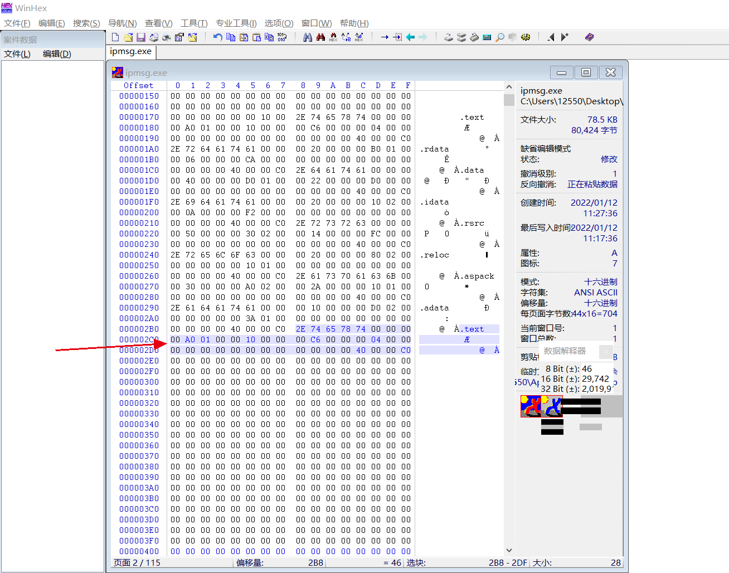Click the Paste clipboard icon
This screenshot has width=729, height=573.
256,37
